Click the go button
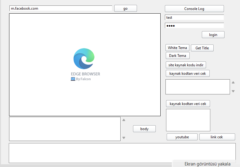 [x=125, y=8]
